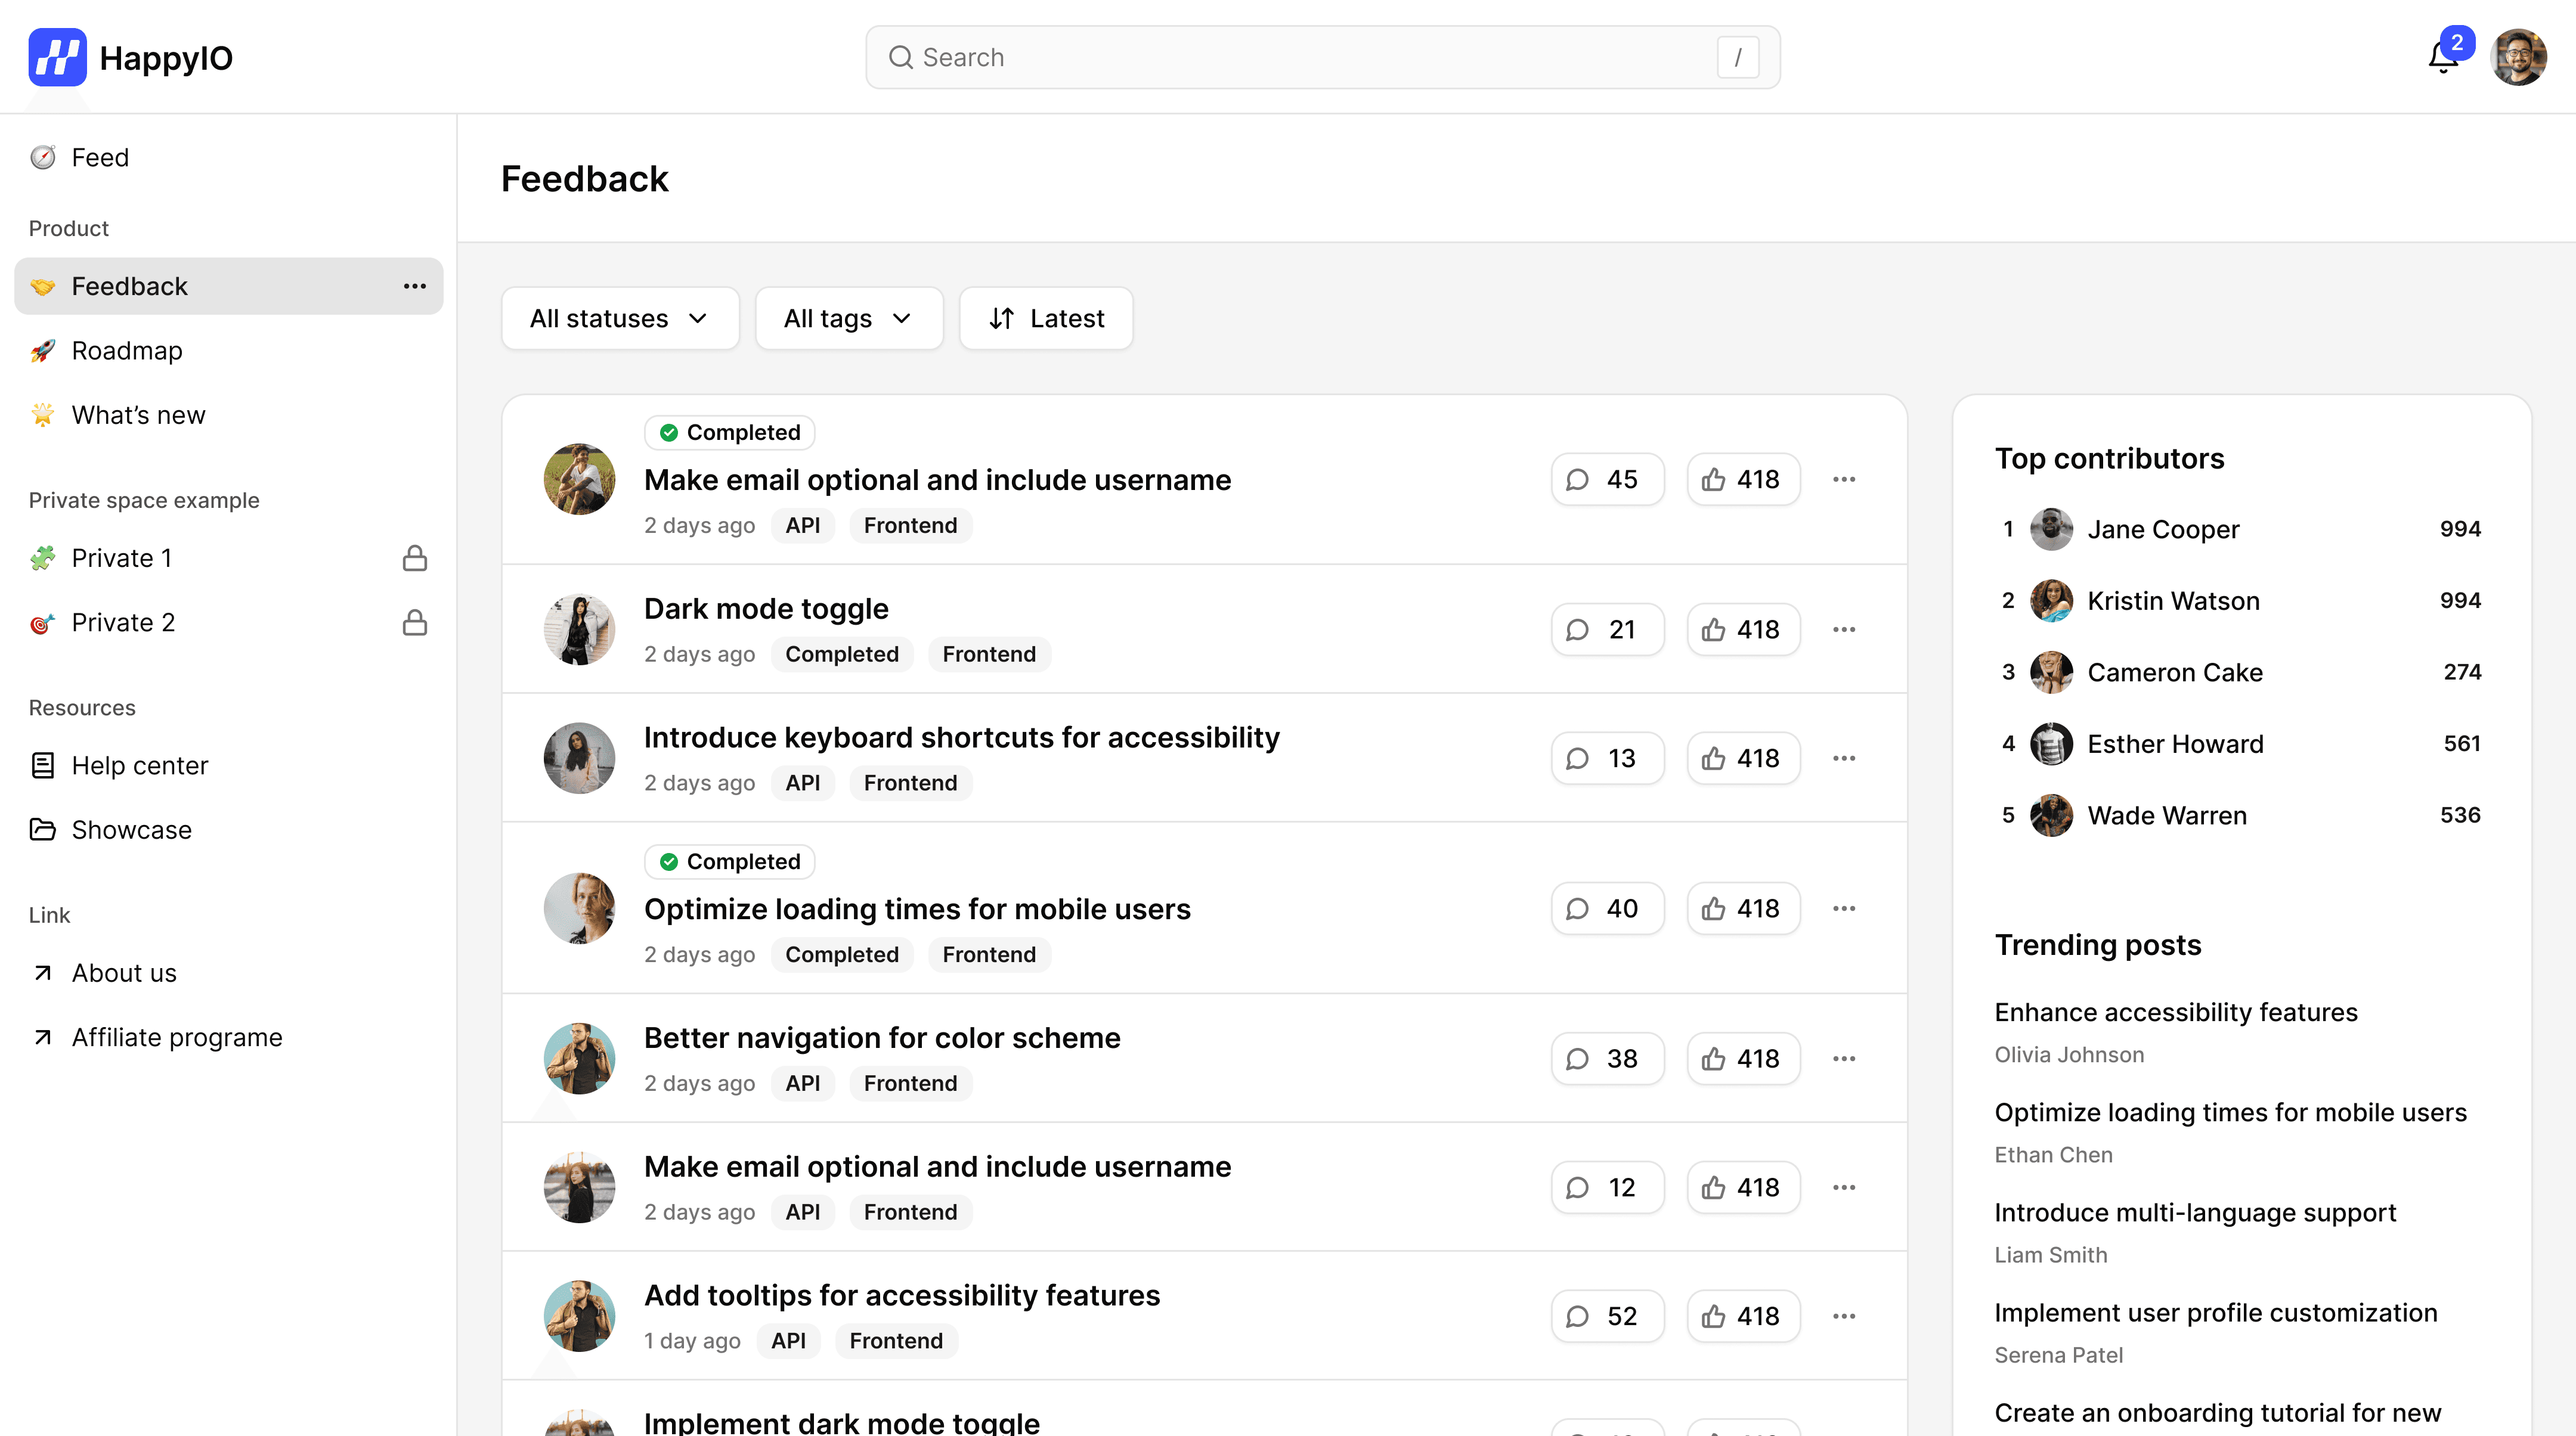Open the Affiliate programe link
This screenshot has height=1436, width=2576.
pyautogui.click(x=177, y=1037)
